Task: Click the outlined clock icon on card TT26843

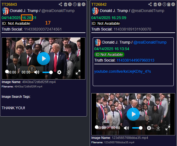Action: pos(75,4)
